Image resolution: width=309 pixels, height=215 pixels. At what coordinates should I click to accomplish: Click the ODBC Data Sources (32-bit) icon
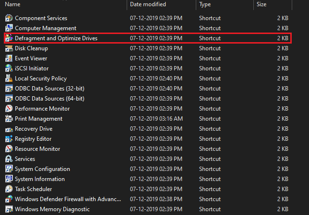[9, 89]
